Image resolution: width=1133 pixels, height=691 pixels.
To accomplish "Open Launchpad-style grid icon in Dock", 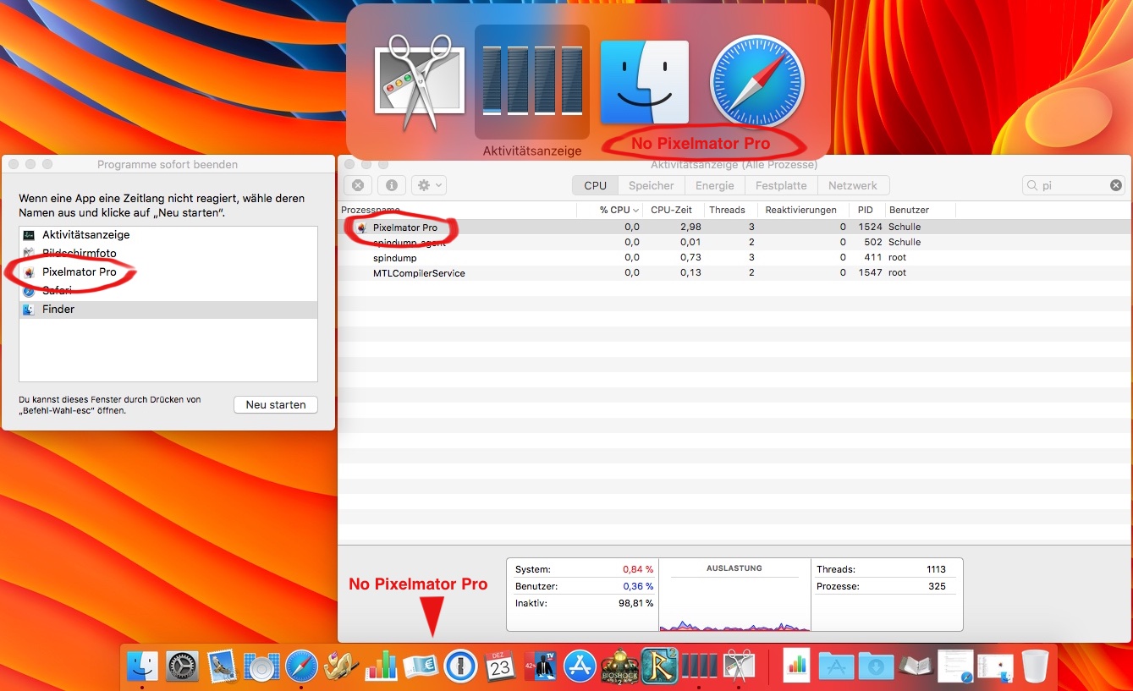I will (x=261, y=666).
